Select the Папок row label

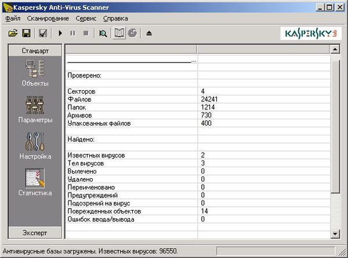point(77,108)
